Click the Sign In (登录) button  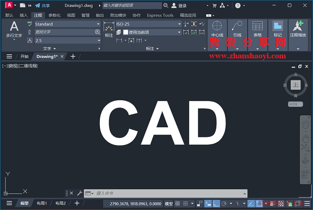179,6
